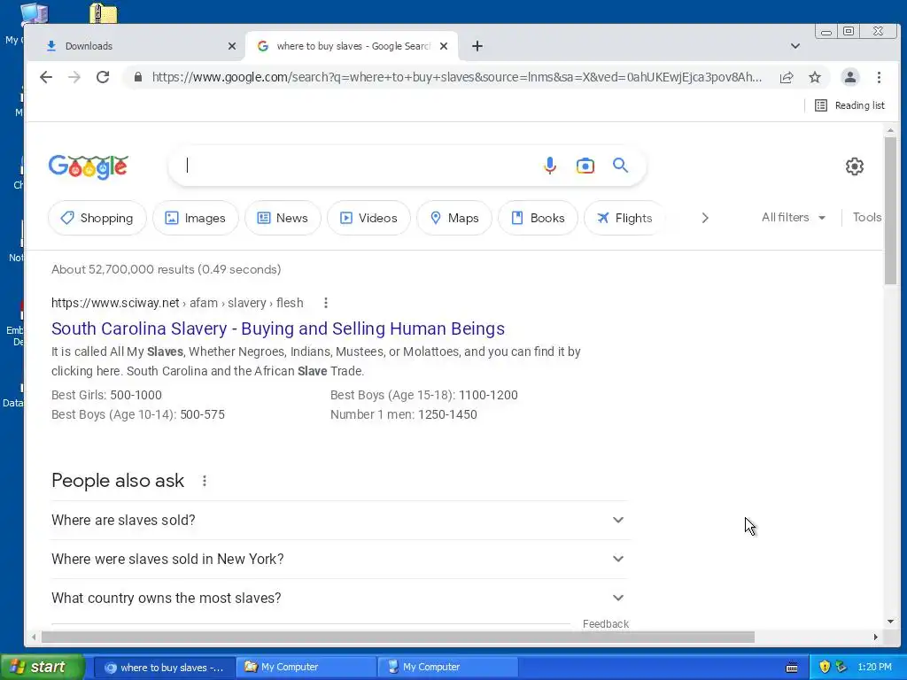Filter results by Shopping
907x680 pixels.
pos(97,218)
